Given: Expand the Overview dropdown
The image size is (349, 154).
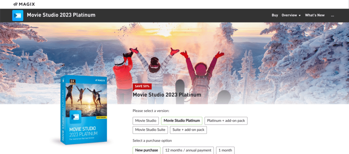Looking at the screenshot, I should 291,15.
